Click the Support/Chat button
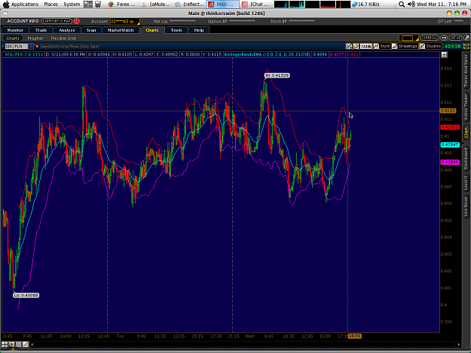The image size is (471, 353). tap(57, 21)
